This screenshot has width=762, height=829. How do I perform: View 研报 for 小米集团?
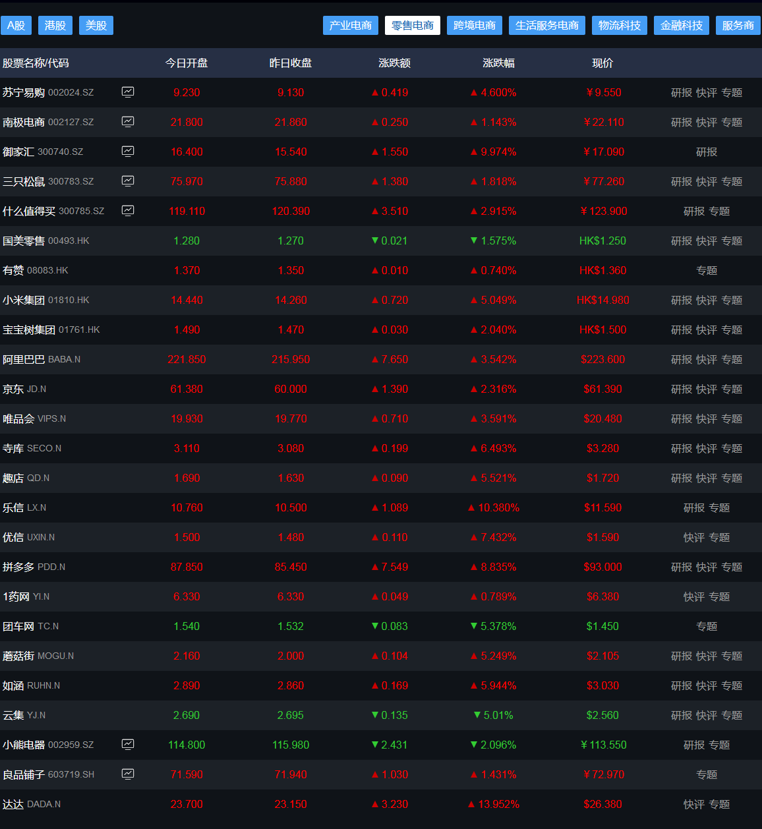point(682,300)
